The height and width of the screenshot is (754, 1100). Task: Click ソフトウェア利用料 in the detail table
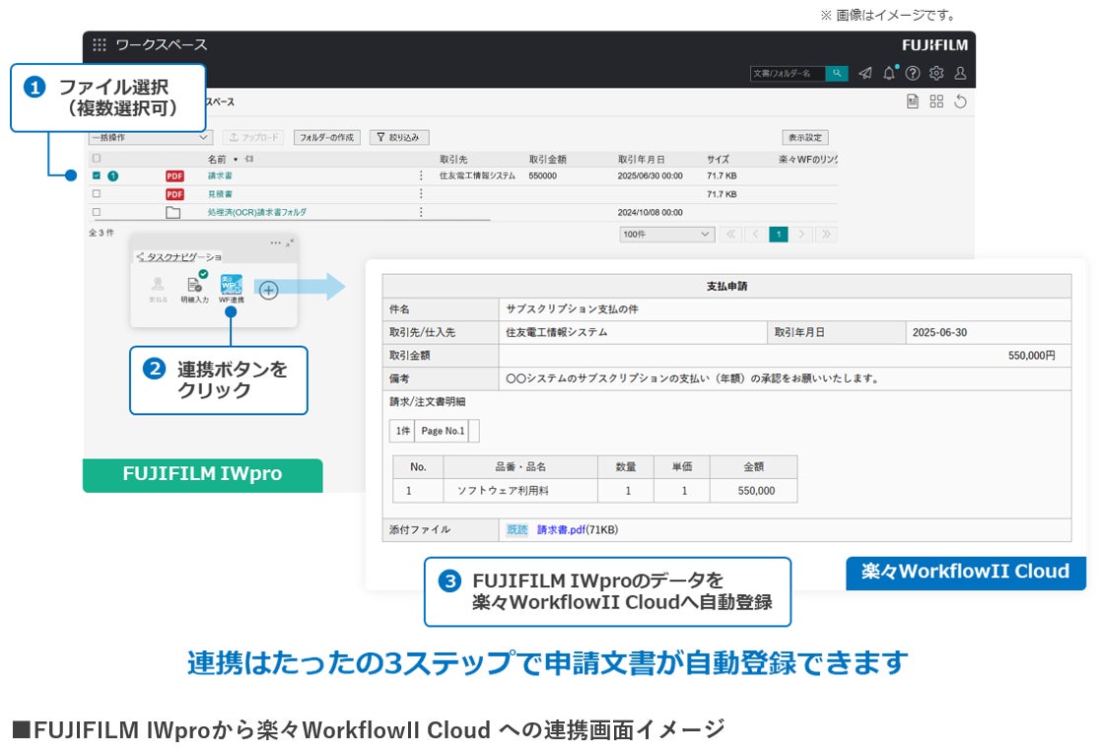[503, 490]
